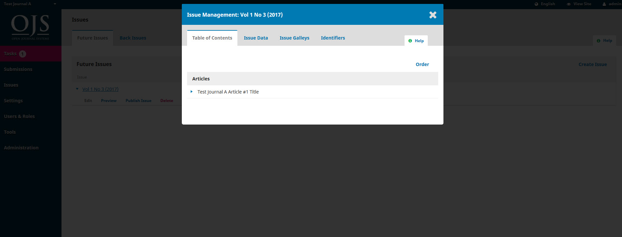Image resolution: width=622 pixels, height=237 pixels.
Task: Click the Order link in table of contents
Action: coord(422,64)
